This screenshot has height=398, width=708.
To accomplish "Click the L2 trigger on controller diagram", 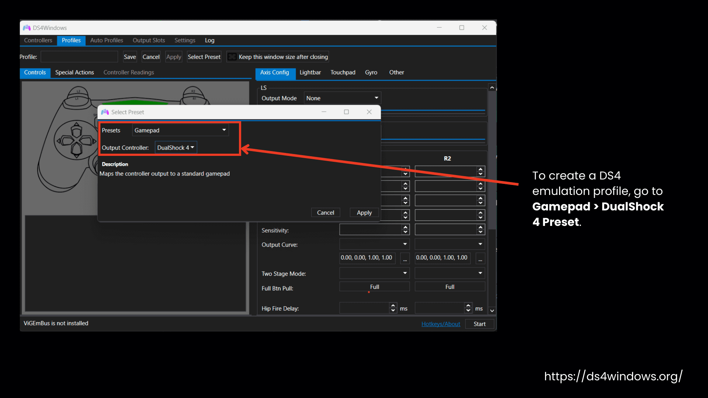I will click(x=78, y=91).
